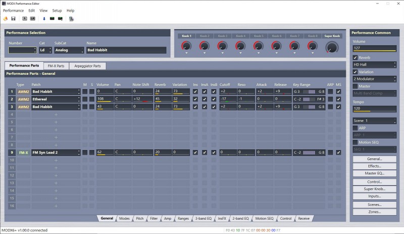Click the performance Name field Bad Habbit
Screen dimensions: 404x234
click(x=126, y=50)
